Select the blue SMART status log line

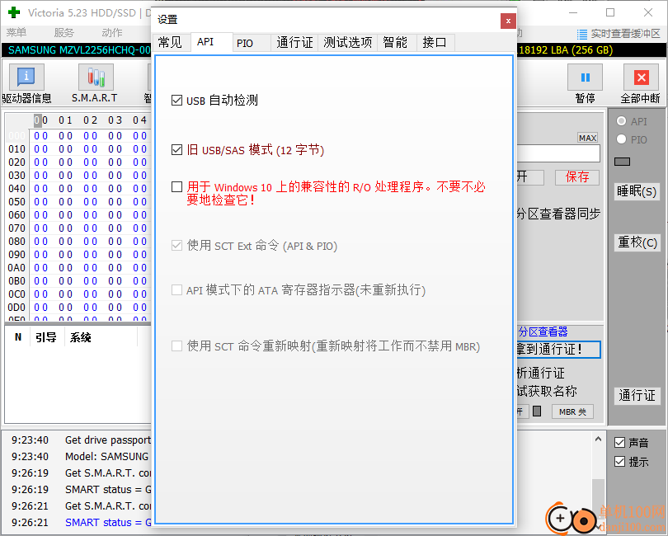[81, 522]
